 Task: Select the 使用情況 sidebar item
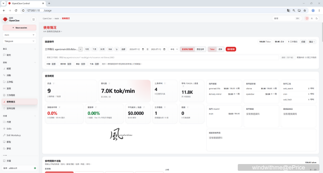point(20,102)
